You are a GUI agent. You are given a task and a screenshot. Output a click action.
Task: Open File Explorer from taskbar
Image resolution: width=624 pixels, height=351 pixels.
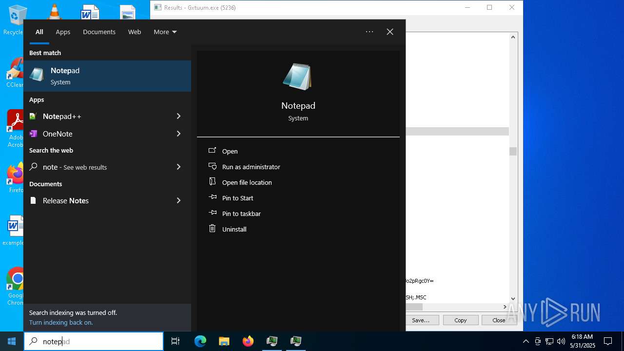point(224,341)
